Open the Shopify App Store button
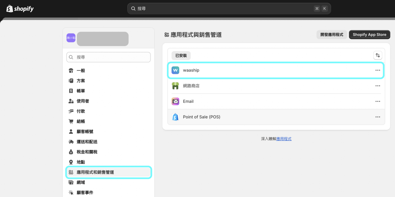Image resolution: width=395 pixels, height=197 pixels. coord(369,35)
